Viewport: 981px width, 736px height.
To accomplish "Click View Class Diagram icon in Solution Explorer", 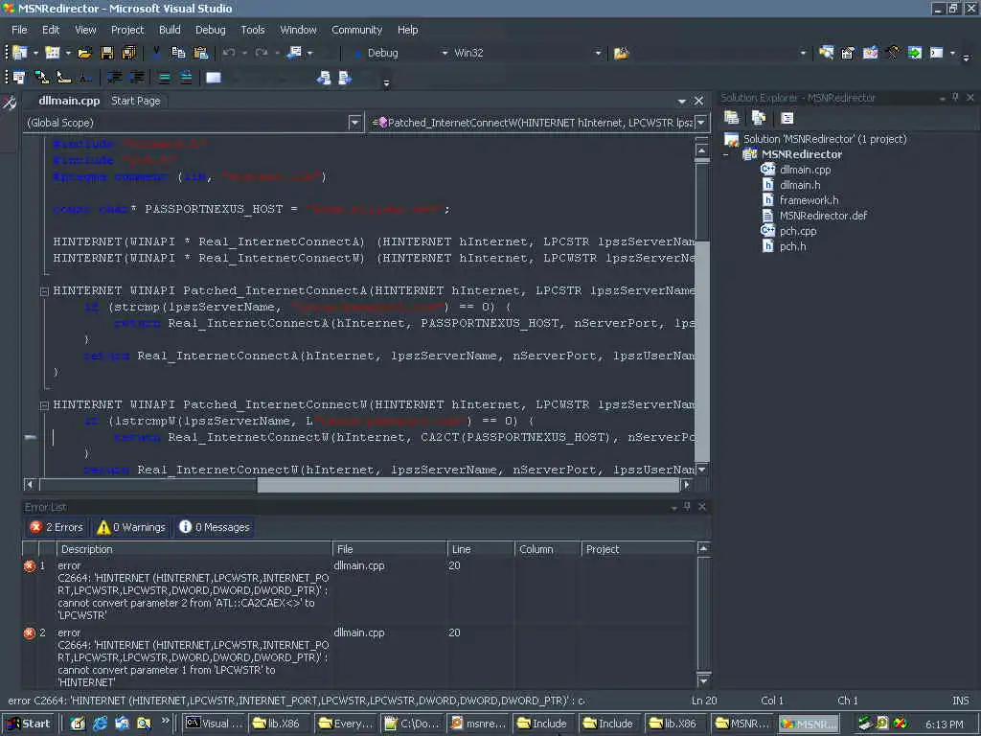I will pyautogui.click(x=787, y=118).
